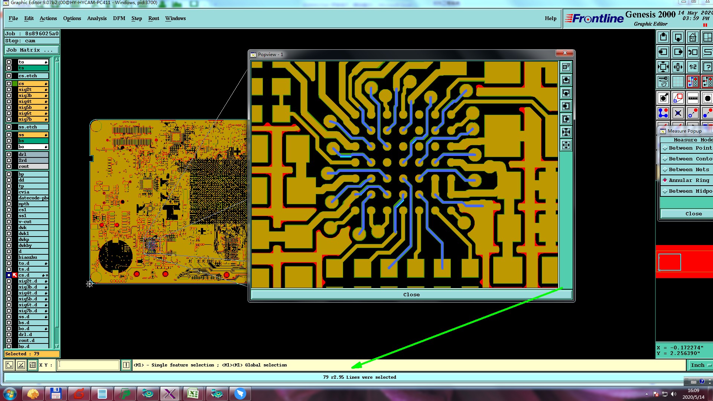Select the ruler measure tool icon
713x401 pixels.
[693, 98]
